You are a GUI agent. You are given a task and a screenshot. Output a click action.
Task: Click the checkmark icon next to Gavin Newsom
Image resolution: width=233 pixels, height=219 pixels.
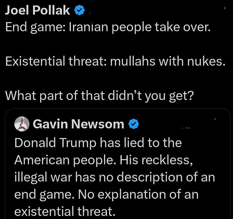point(134,124)
